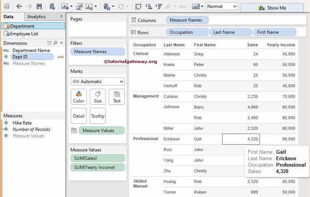Select the Erickson Gail sales cell 4,320
The width and height of the screenshot is (310, 197).
click(241, 139)
